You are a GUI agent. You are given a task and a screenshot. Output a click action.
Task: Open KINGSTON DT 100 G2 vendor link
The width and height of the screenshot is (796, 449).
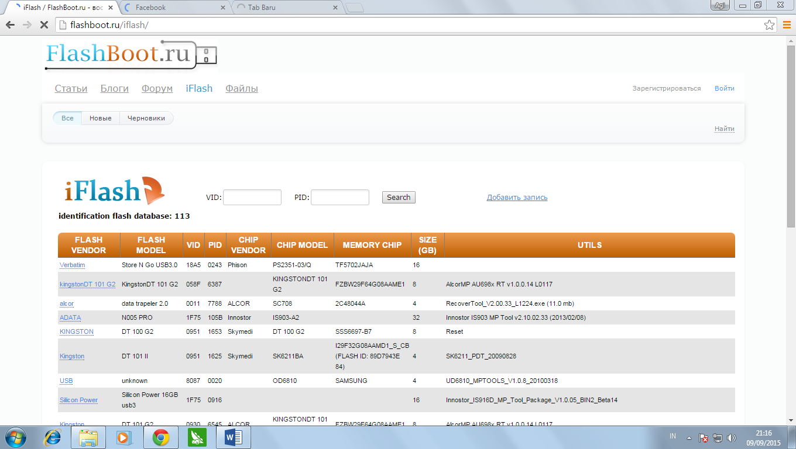77,331
